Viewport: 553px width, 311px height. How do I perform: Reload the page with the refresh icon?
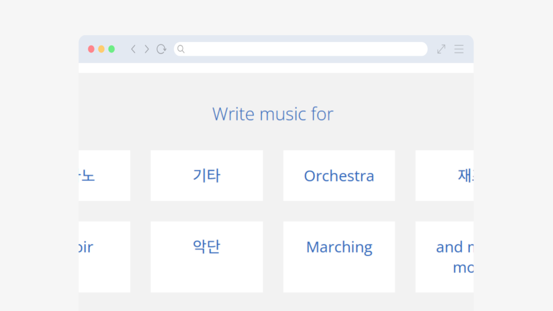point(161,49)
